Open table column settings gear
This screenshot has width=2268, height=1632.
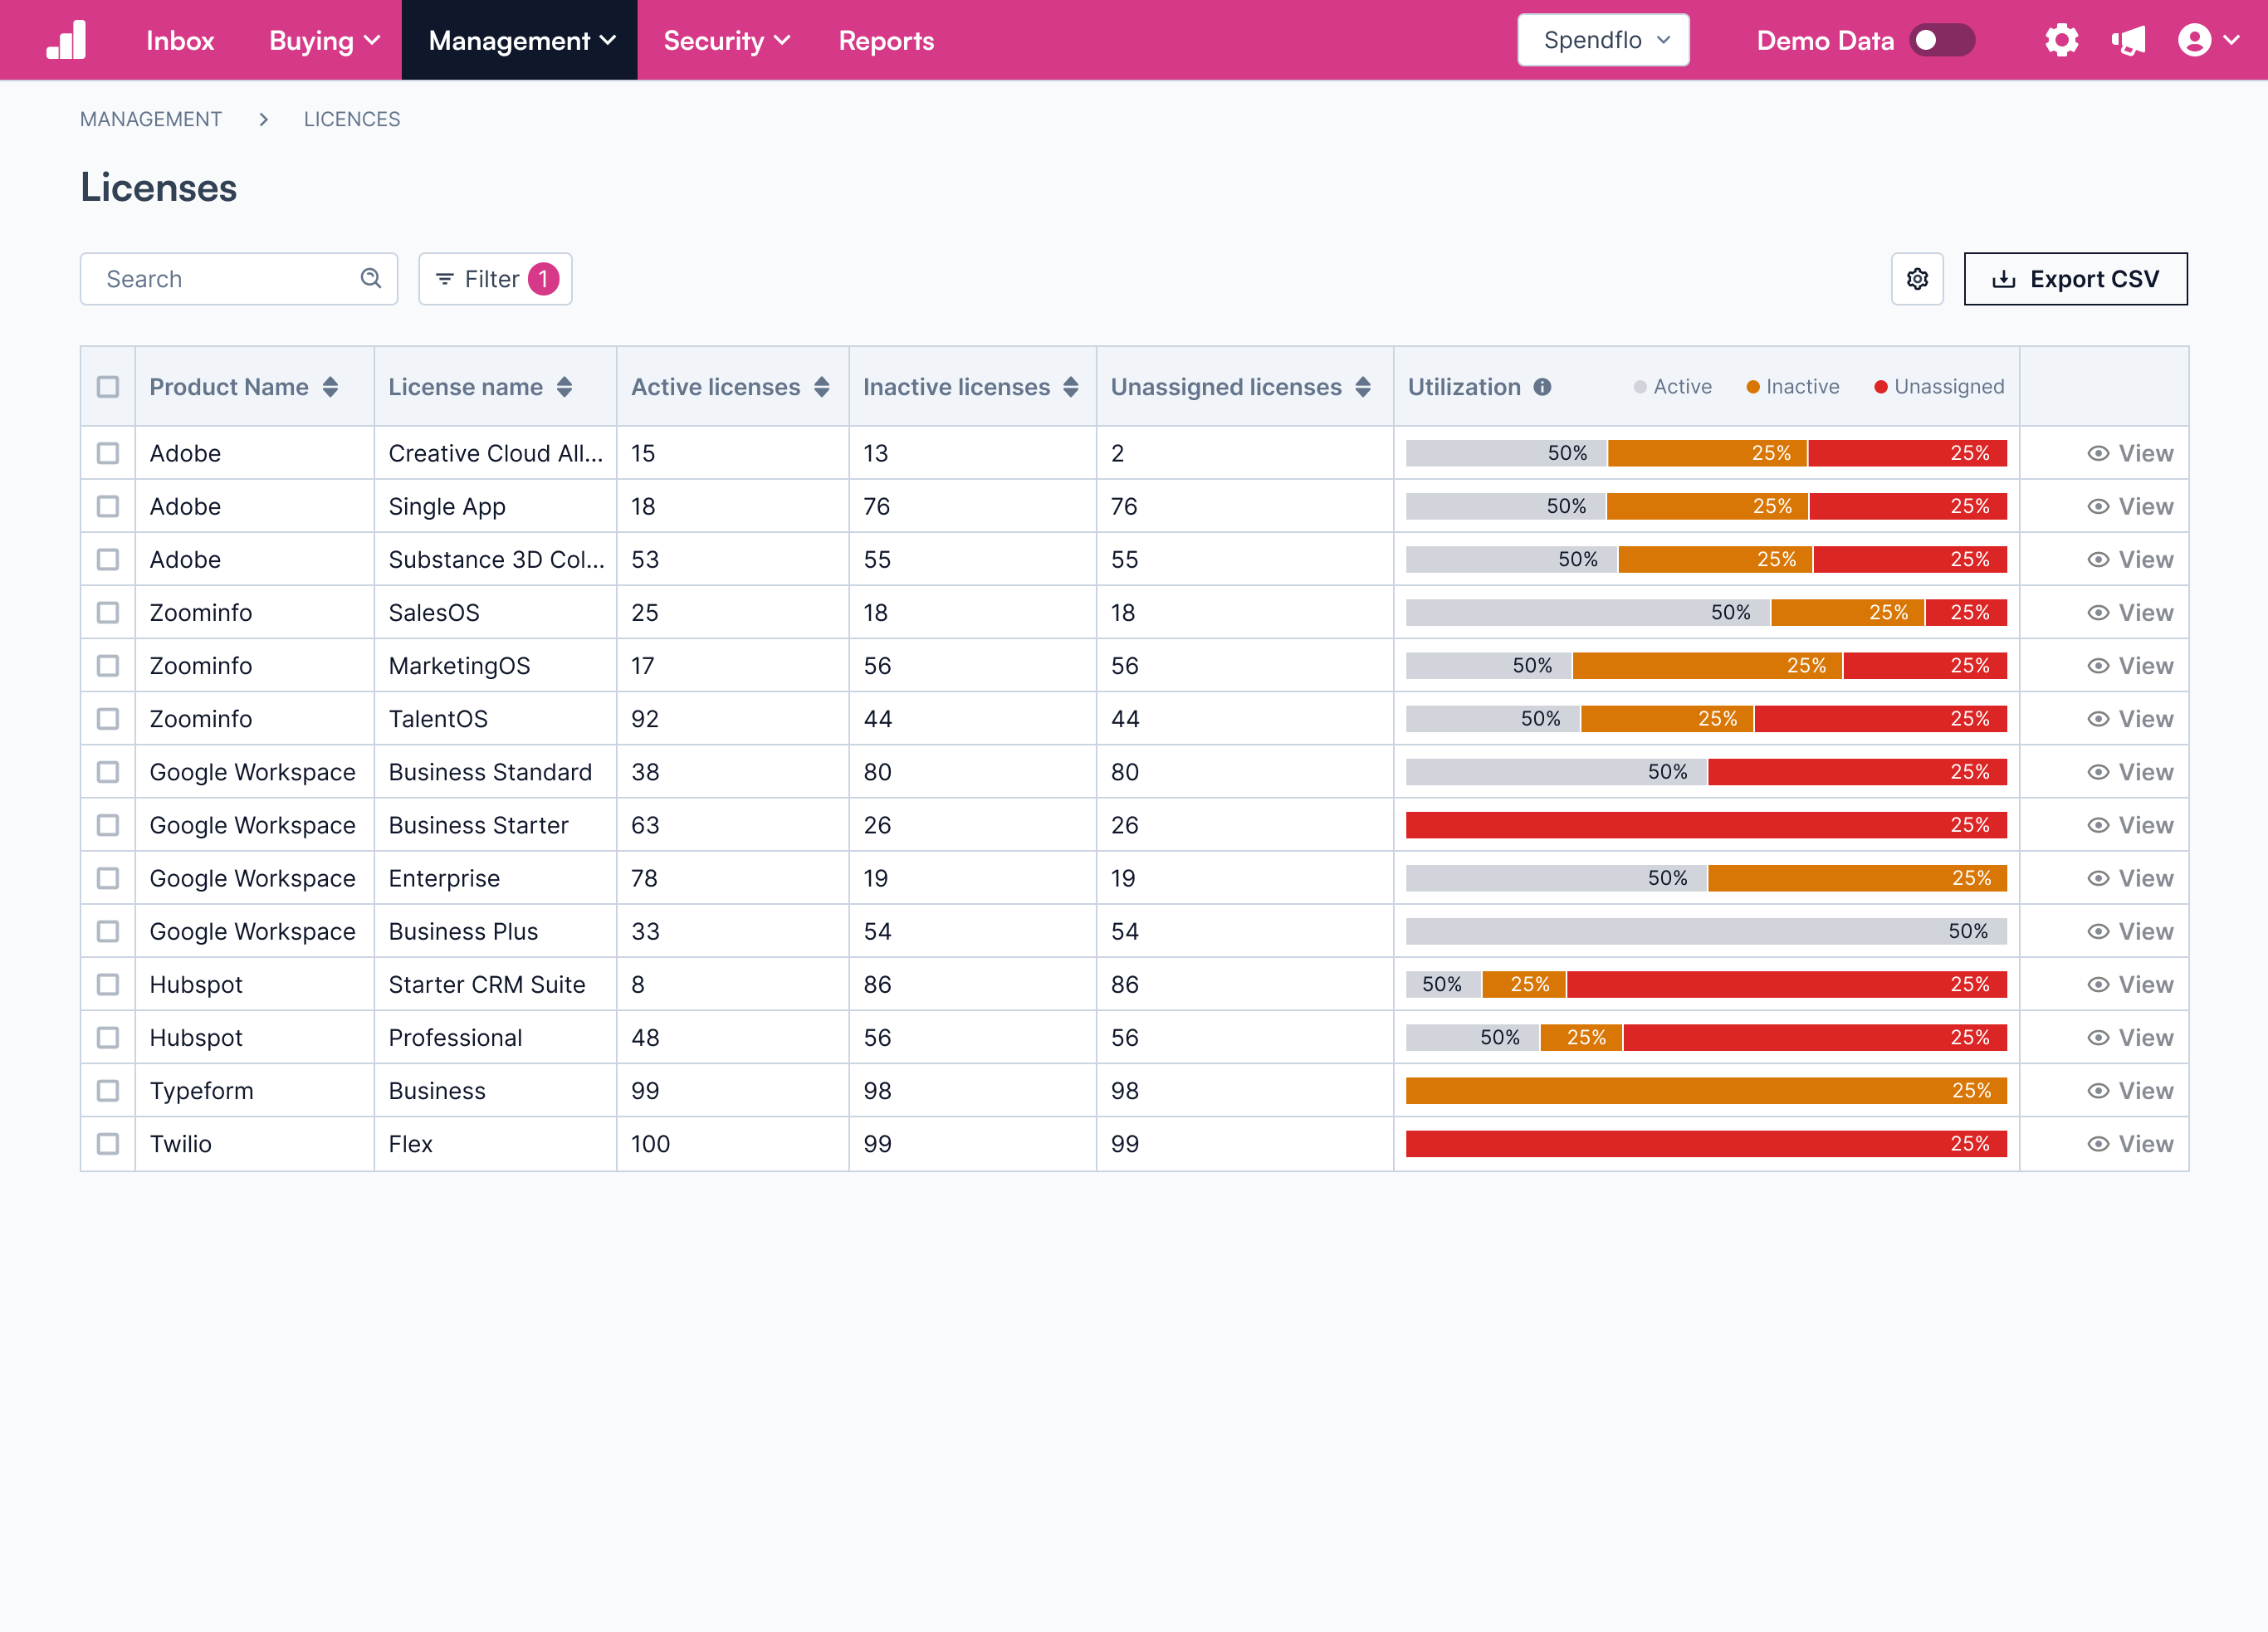pos(1917,279)
